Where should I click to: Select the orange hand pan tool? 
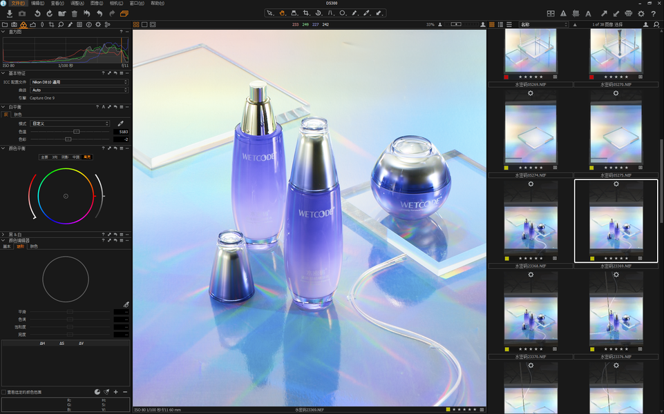click(282, 13)
